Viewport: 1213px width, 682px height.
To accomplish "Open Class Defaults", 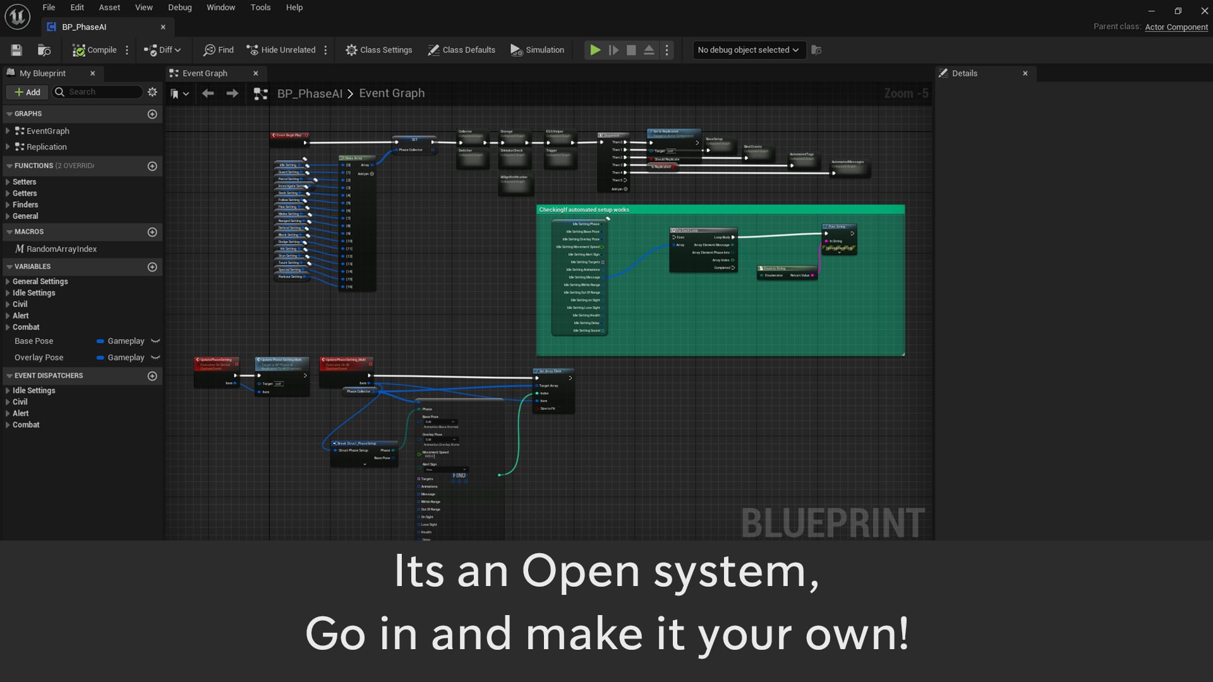I will [x=461, y=50].
